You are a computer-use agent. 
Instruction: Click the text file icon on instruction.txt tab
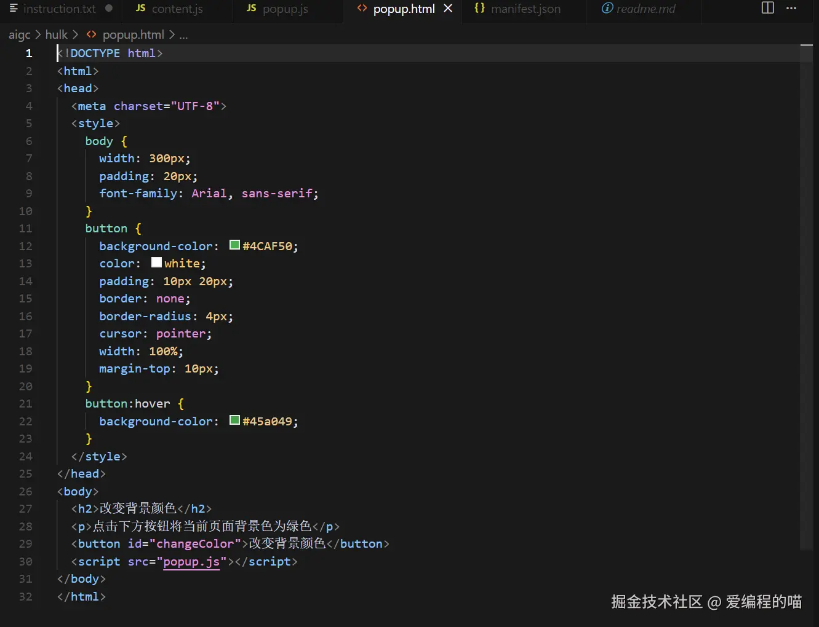click(x=14, y=8)
